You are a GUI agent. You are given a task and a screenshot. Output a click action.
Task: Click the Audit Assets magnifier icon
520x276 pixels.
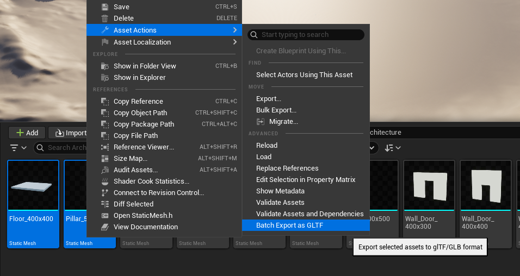point(105,170)
